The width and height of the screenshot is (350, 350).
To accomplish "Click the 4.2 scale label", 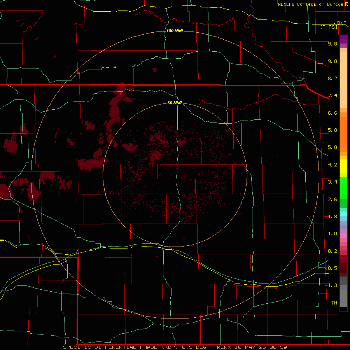I will coord(332,165).
